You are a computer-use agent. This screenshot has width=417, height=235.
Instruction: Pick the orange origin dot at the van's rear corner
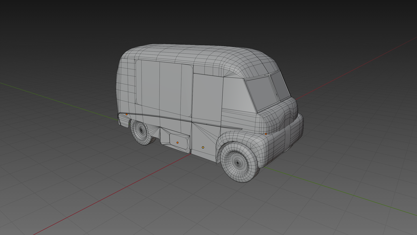coord(127,114)
